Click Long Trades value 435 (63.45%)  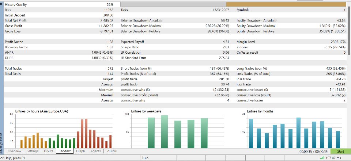(336, 69)
